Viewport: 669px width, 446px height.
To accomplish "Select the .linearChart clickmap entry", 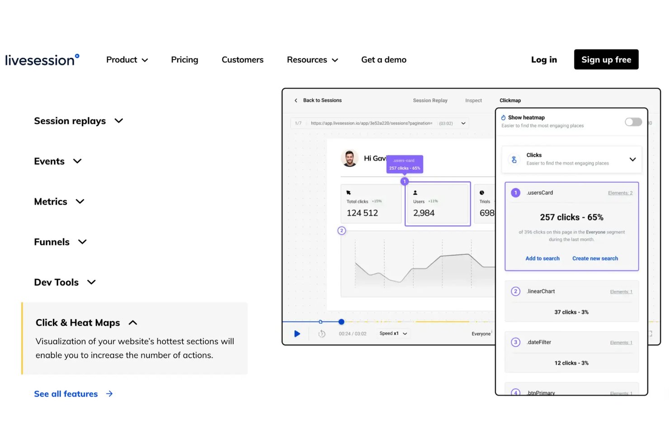I will [x=571, y=301].
